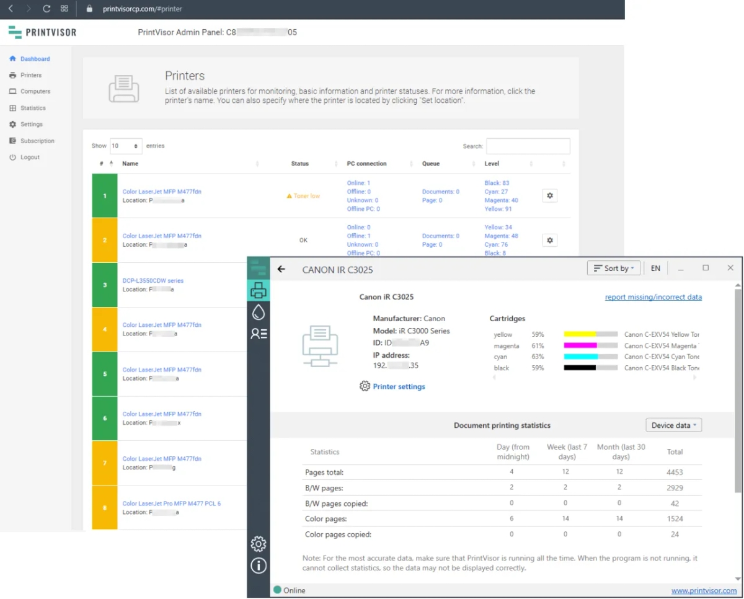744x599 pixels.
Task: Open the ink drop cartridges tab
Action: pos(259,313)
